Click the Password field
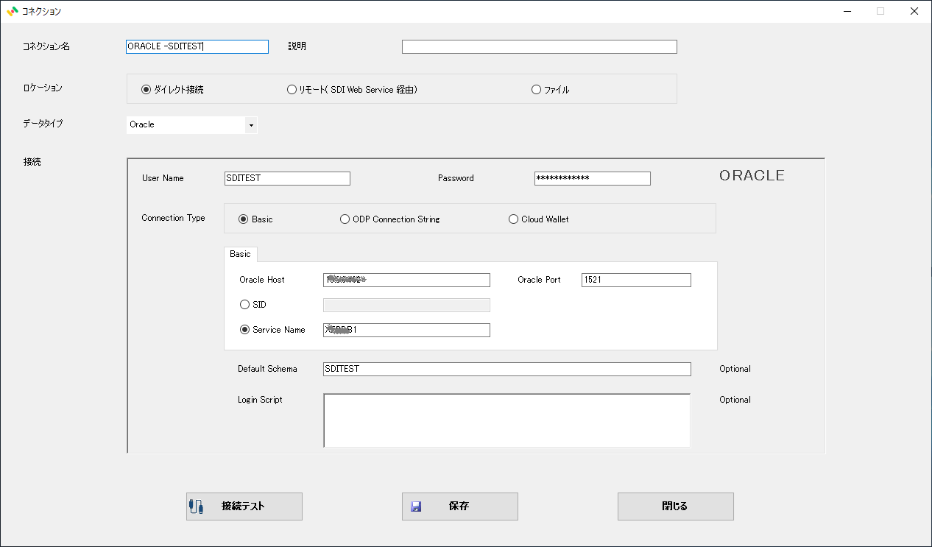The width and height of the screenshot is (932, 547). click(x=593, y=178)
